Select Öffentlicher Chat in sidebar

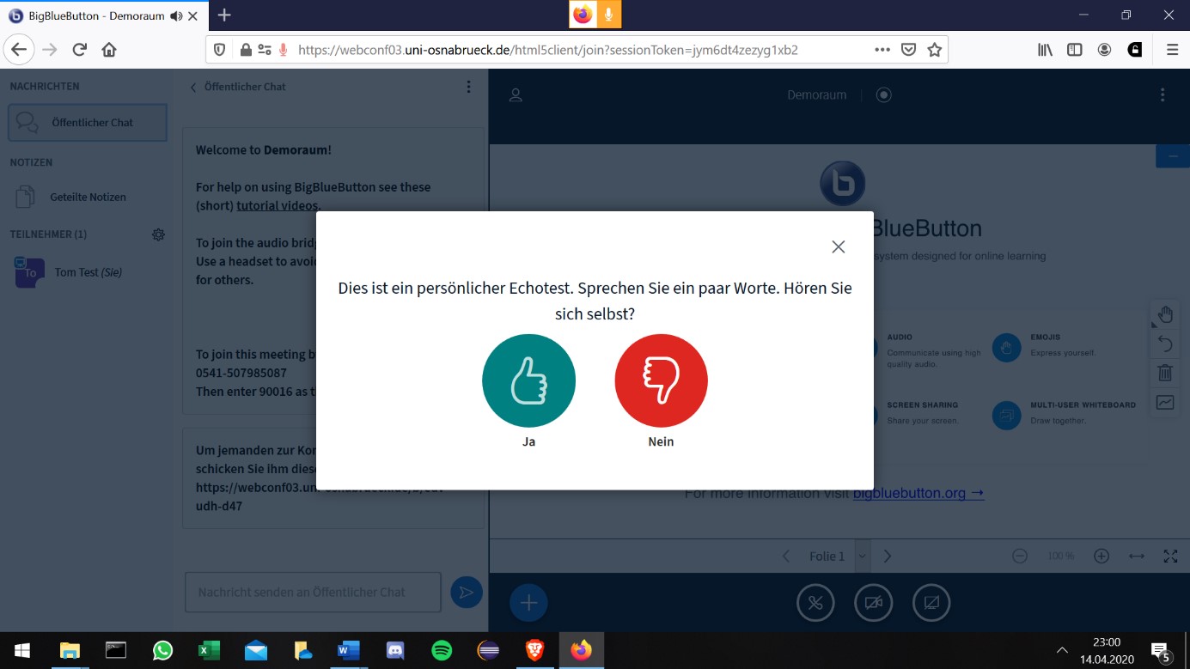87,123
